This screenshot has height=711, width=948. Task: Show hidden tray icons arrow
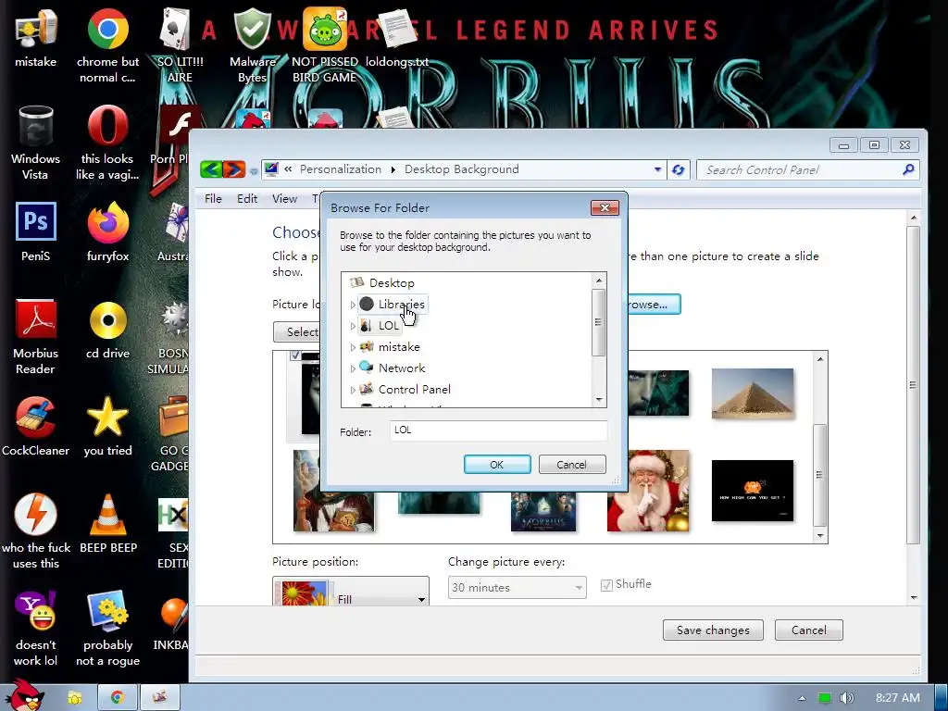pyautogui.click(x=802, y=698)
